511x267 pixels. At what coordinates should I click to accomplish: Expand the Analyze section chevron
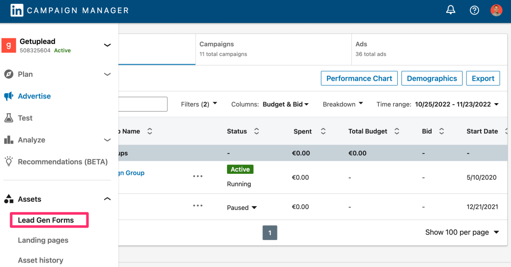click(107, 140)
